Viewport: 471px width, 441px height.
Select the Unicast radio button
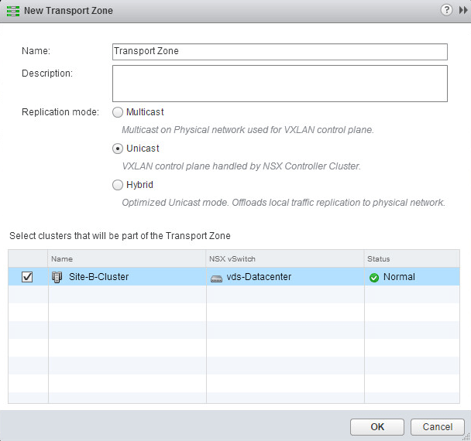tap(118, 149)
